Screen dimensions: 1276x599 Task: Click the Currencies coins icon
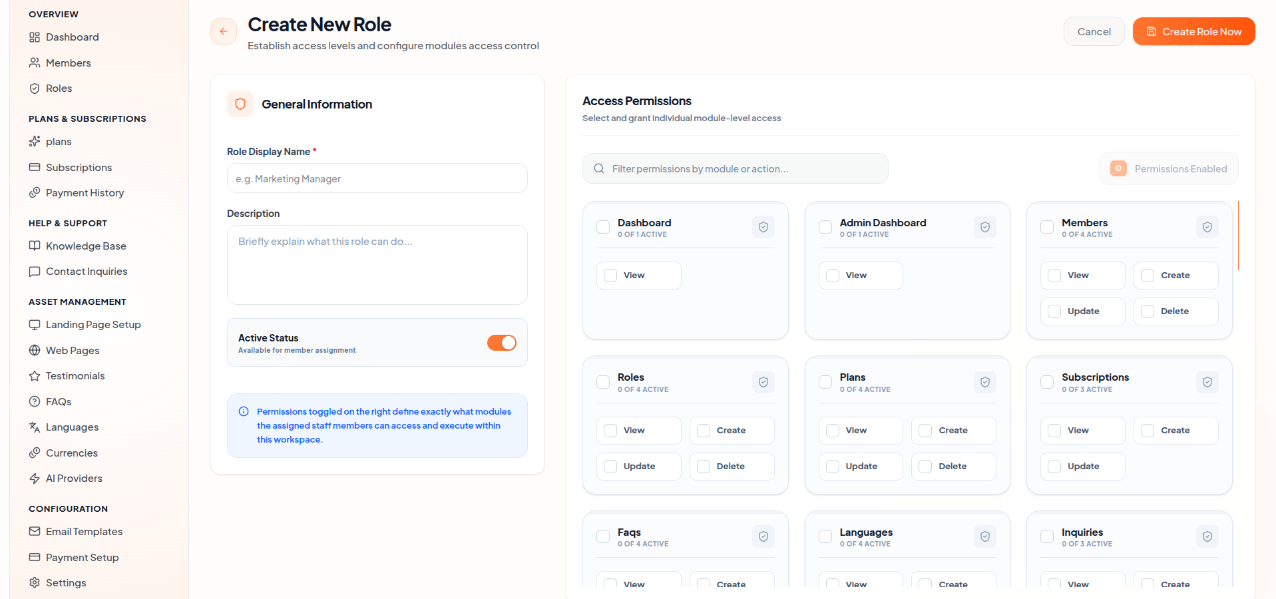click(x=35, y=453)
